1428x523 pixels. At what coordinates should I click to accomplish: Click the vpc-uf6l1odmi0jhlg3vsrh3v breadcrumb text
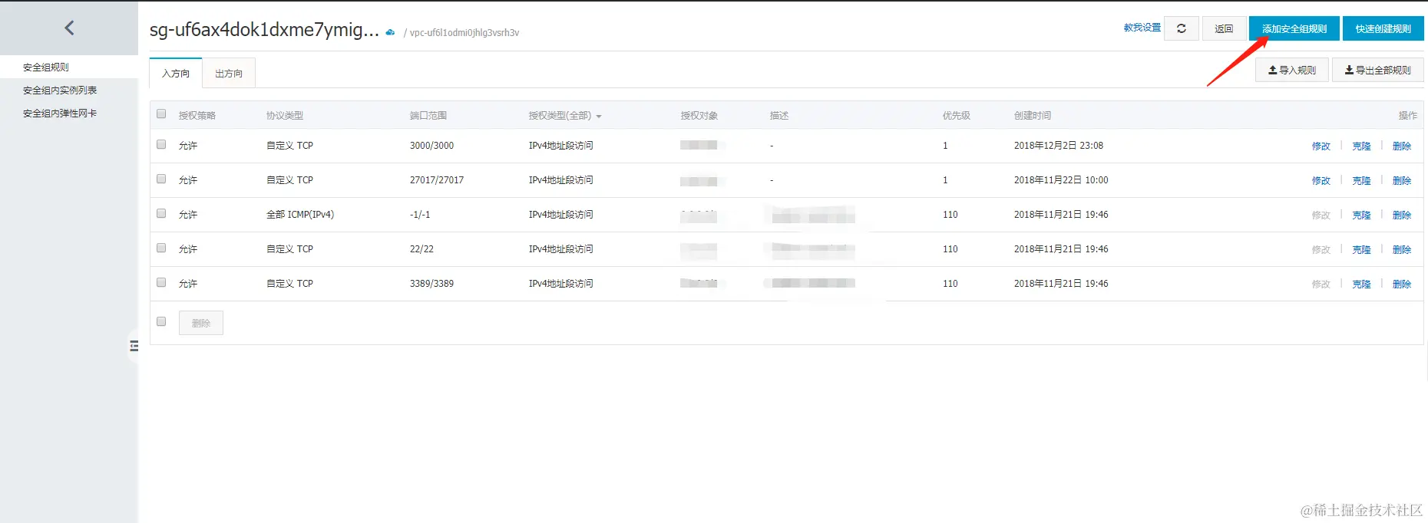[464, 33]
